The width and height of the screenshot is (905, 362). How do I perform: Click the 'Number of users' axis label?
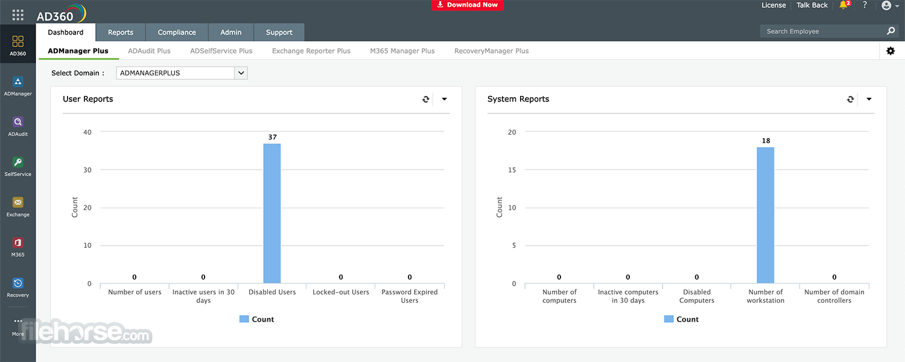(135, 293)
